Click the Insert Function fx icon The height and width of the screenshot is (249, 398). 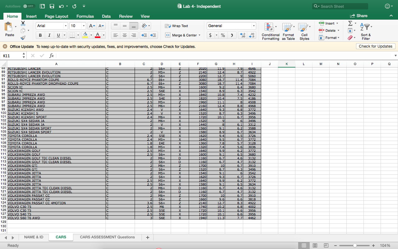tap(52, 55)
